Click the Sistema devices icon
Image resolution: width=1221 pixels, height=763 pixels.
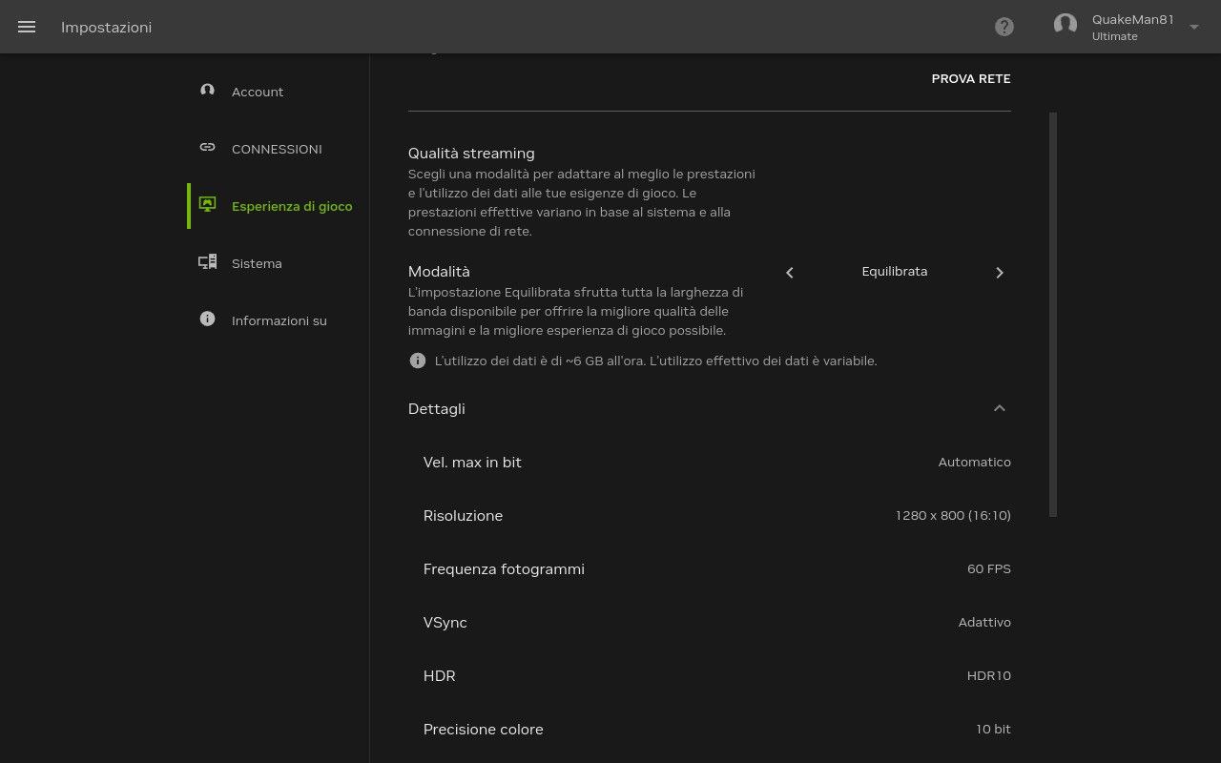[207, 261]
